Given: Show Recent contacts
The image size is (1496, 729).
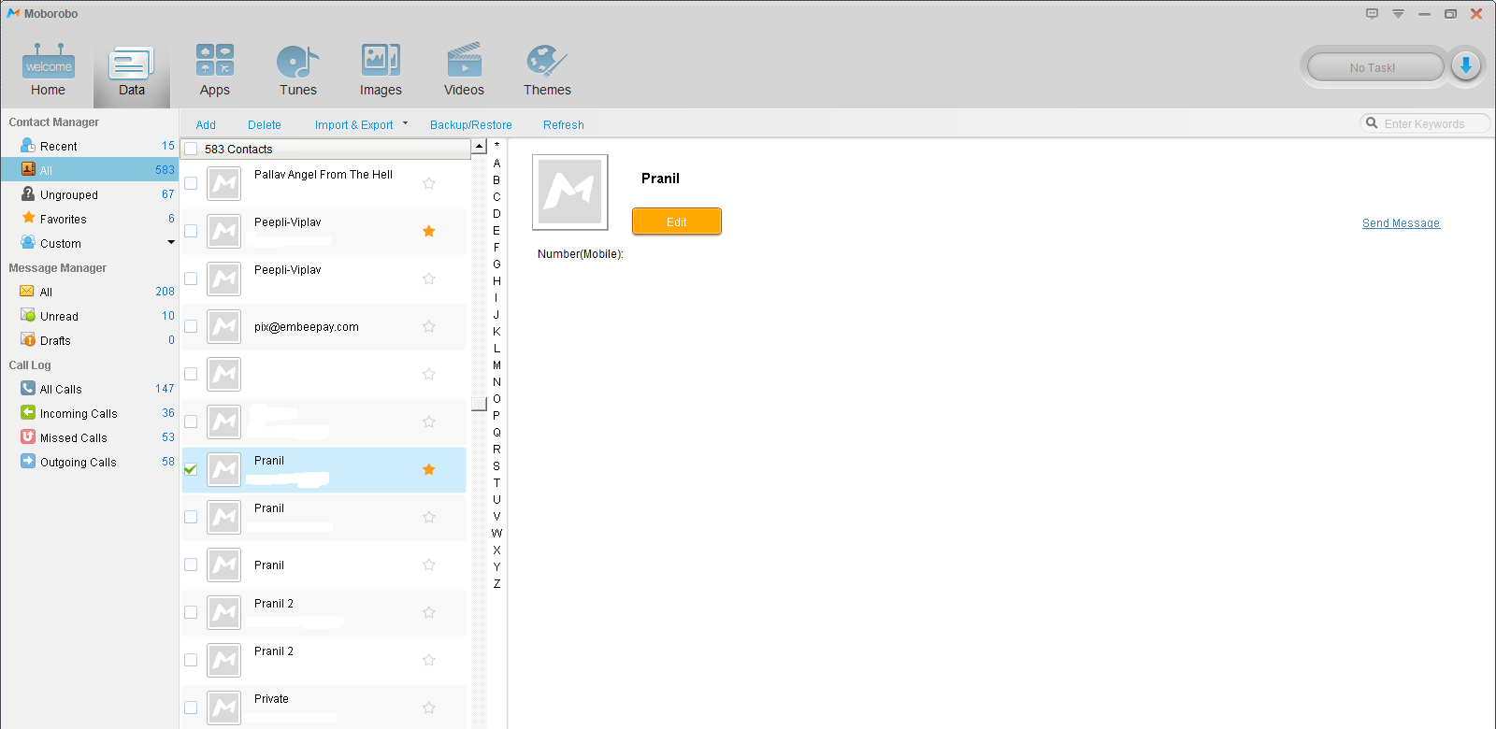Looking at the screenshot, I should pyautogui.click(x=90, y=146).
